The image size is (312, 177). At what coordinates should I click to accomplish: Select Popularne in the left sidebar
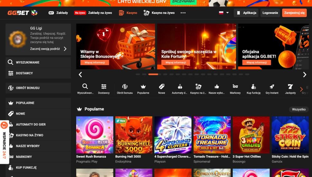[x=38, y=103]
